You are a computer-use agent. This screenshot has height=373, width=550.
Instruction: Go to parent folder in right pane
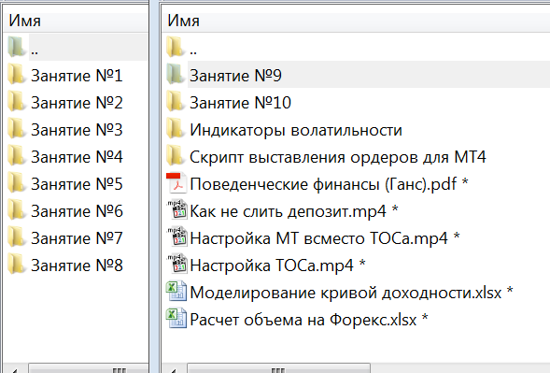click(x=356, y=48)
